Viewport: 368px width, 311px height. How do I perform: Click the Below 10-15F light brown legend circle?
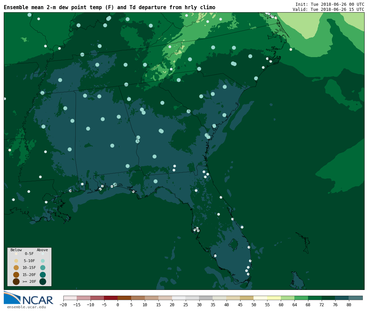point(16,267)
